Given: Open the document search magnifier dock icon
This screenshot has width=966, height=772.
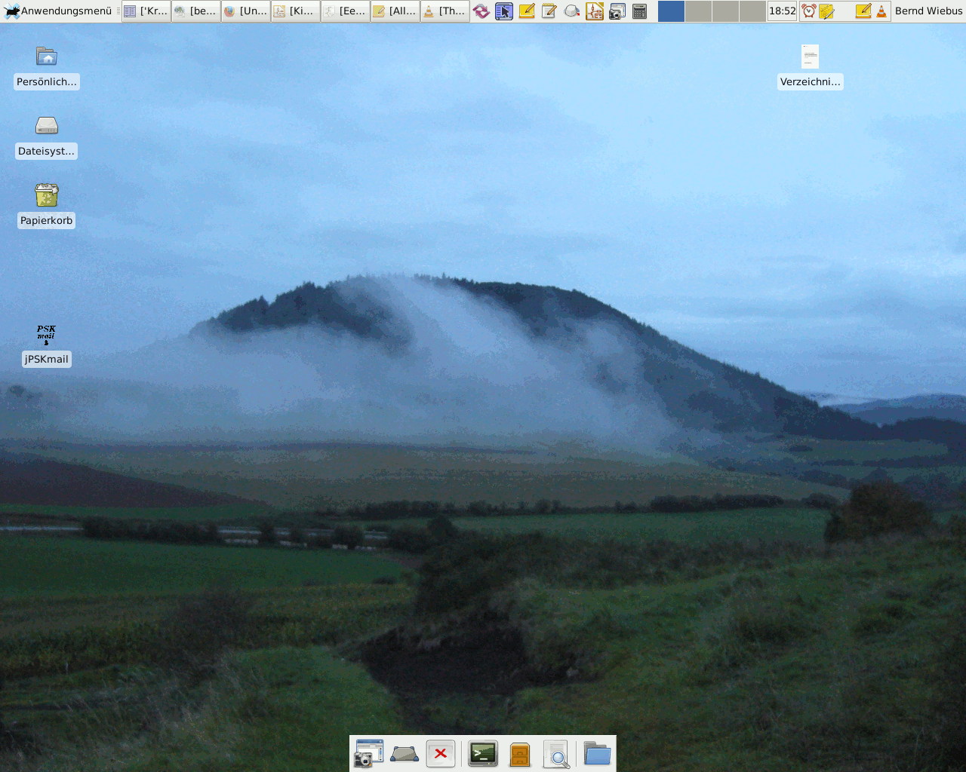Looking at the screenshot, I should click(x=556, y=753).
